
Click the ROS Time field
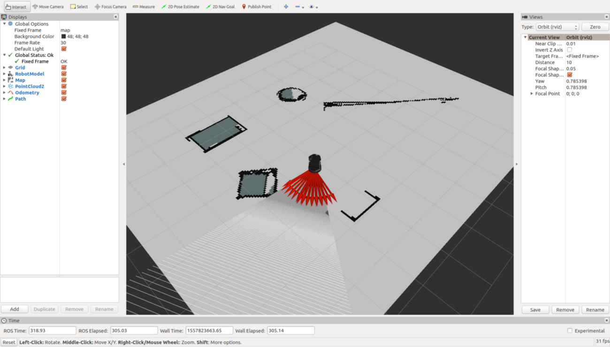click(x=52, y=331)
